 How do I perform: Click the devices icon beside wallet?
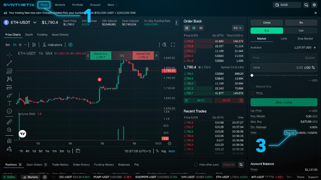306,5
